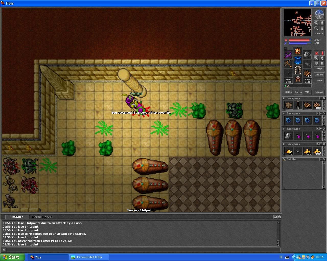Minimize the first Backpack container
Viewport: 327px width, 261px height.
(321, 98)
